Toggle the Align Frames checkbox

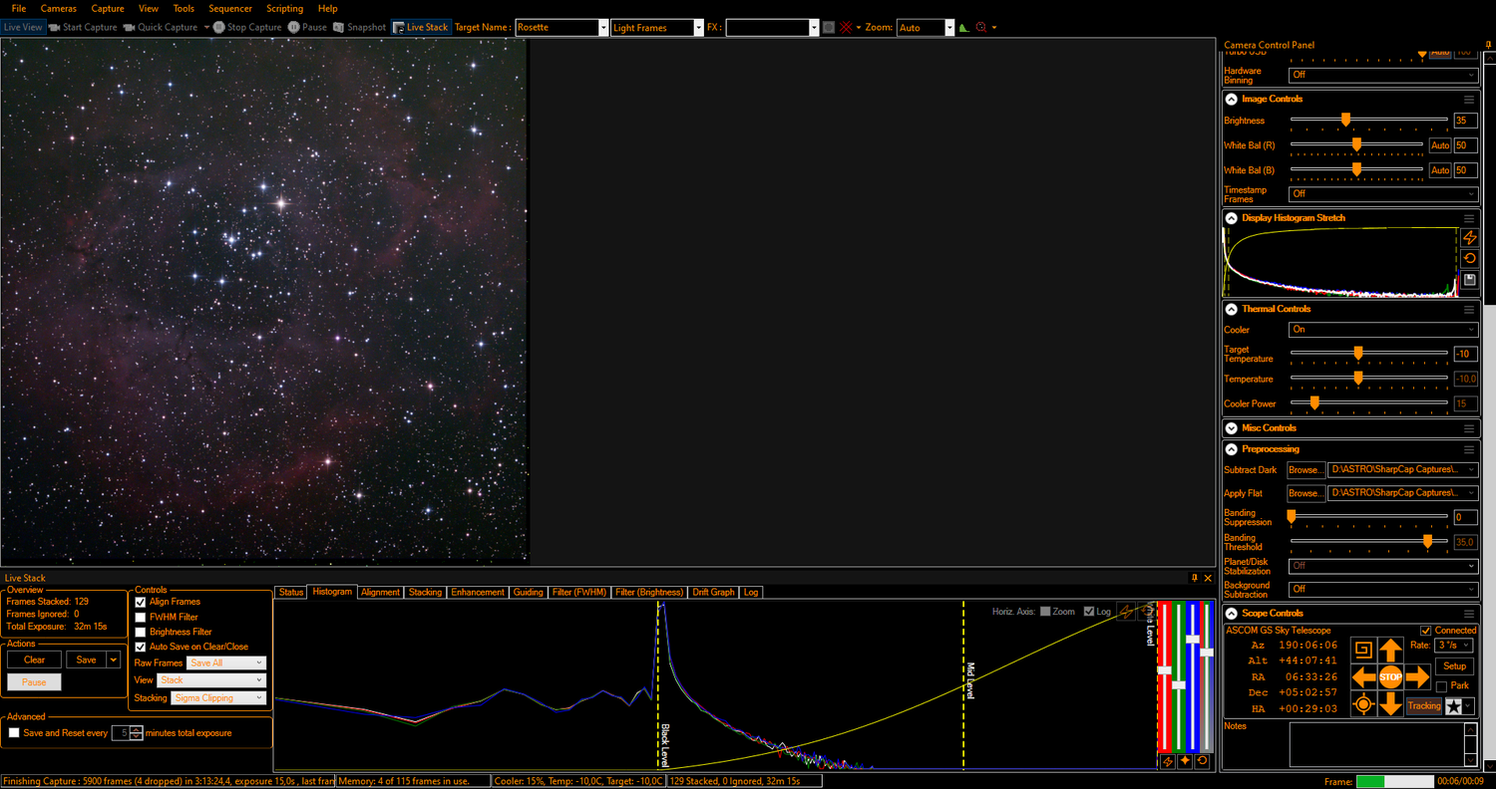141,602
